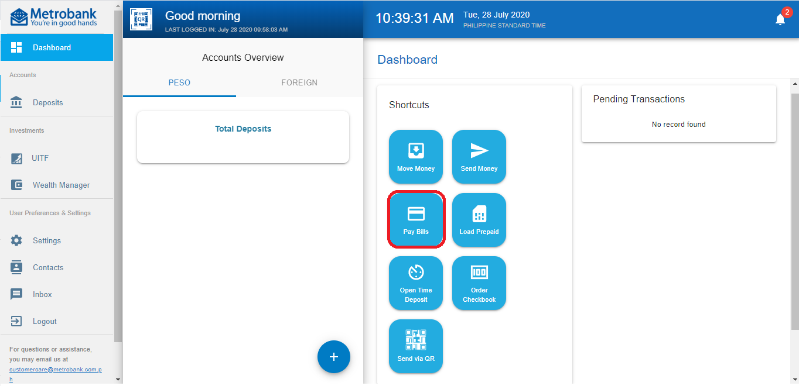Open Wealth Manager in sidebar
Screen dimensions: 799x386
(56, 185)
